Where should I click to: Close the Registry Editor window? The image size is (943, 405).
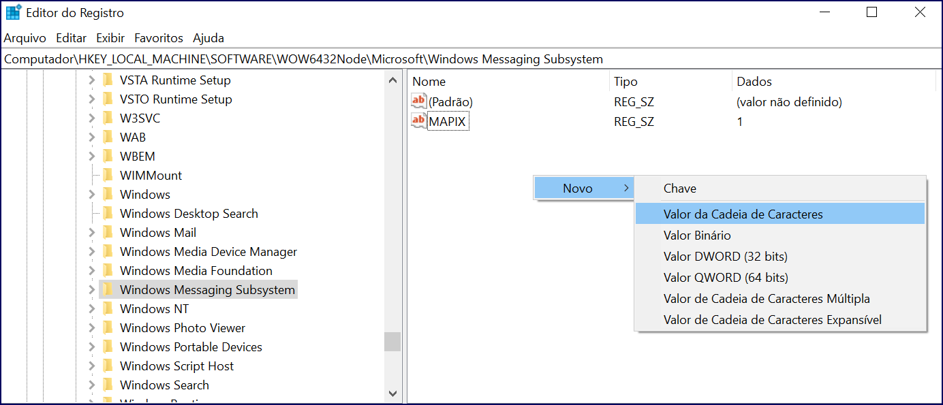click(919, 12)
